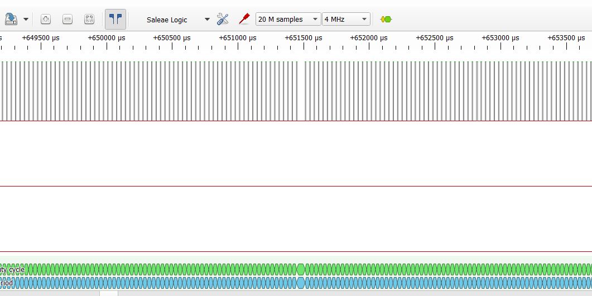The image size is (592, 296).
Task: Add a protocol decoder with the green-yellow icon
Action: 386,20
